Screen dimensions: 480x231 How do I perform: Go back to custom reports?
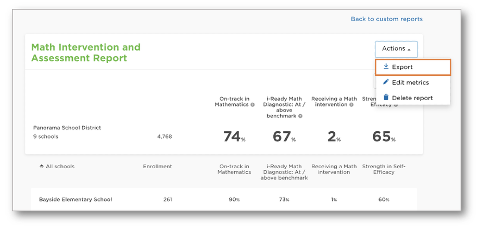coord(387,19)
